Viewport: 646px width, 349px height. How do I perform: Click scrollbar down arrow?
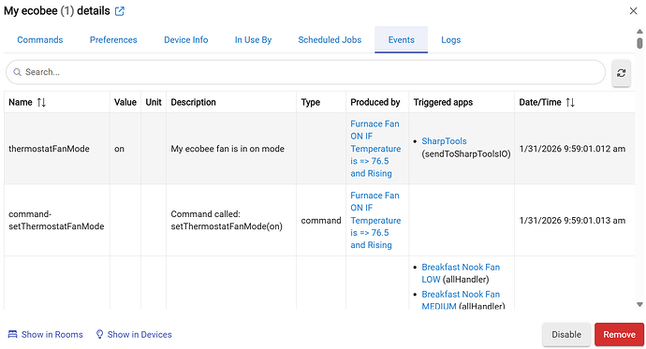coord(639,304)
